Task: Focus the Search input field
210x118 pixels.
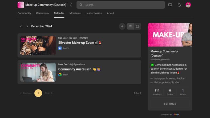Action: click(120, 5)
